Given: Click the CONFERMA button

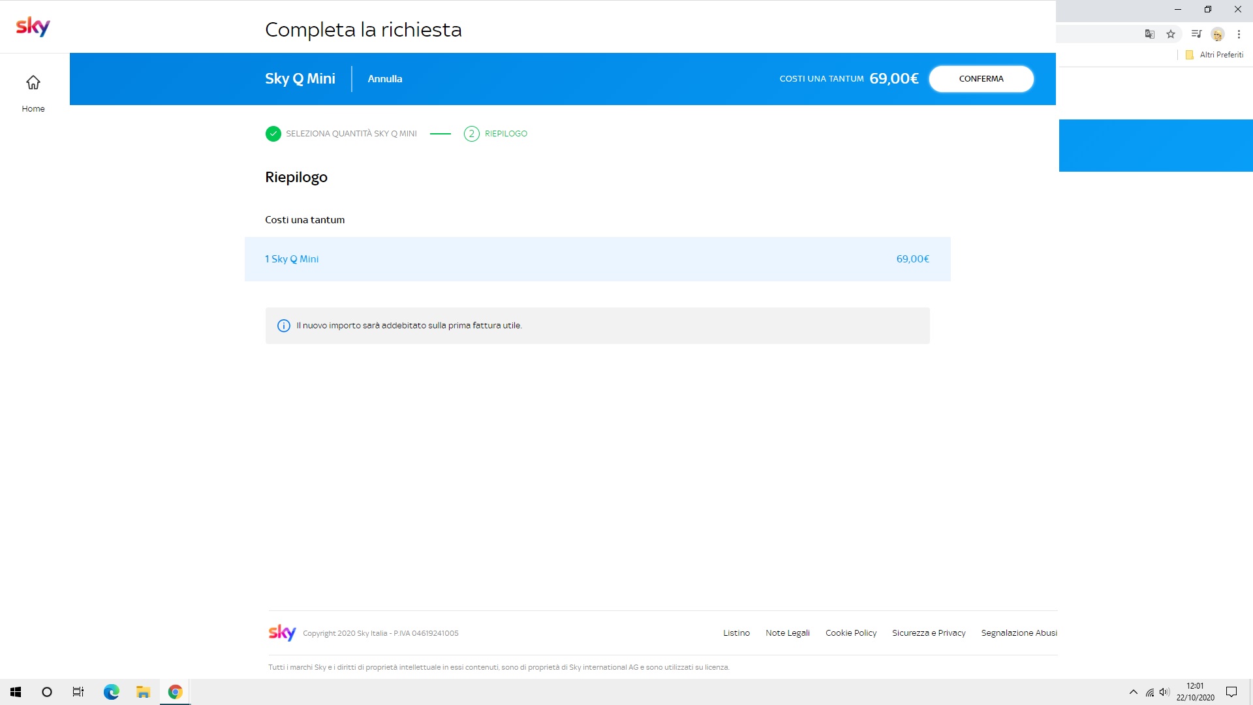Looking at the screenshot, I should (981, 79).
